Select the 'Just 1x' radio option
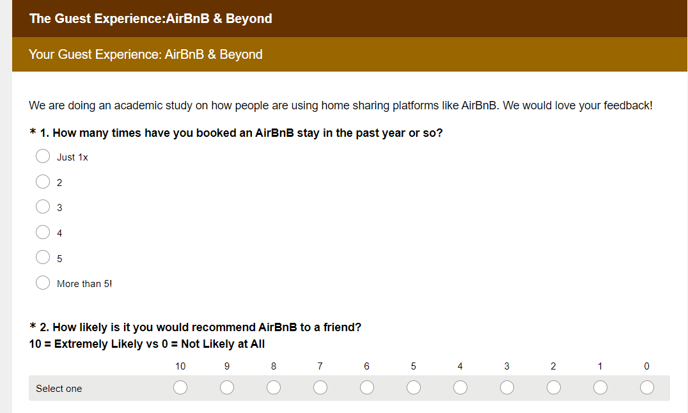Image resolution: width=688 pixels, height=413 pixels. (x=43, y=157)
